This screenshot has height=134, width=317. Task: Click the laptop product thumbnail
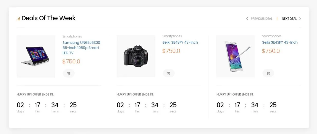click(36, 56)
